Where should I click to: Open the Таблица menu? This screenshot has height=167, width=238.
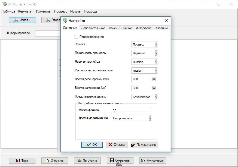[8, 11]
